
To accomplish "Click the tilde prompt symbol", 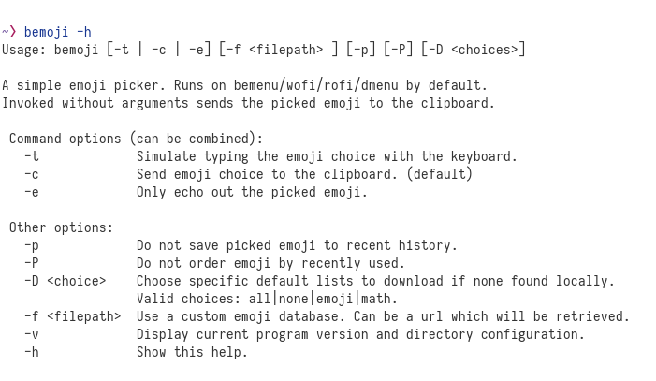I will click(5, 32).
